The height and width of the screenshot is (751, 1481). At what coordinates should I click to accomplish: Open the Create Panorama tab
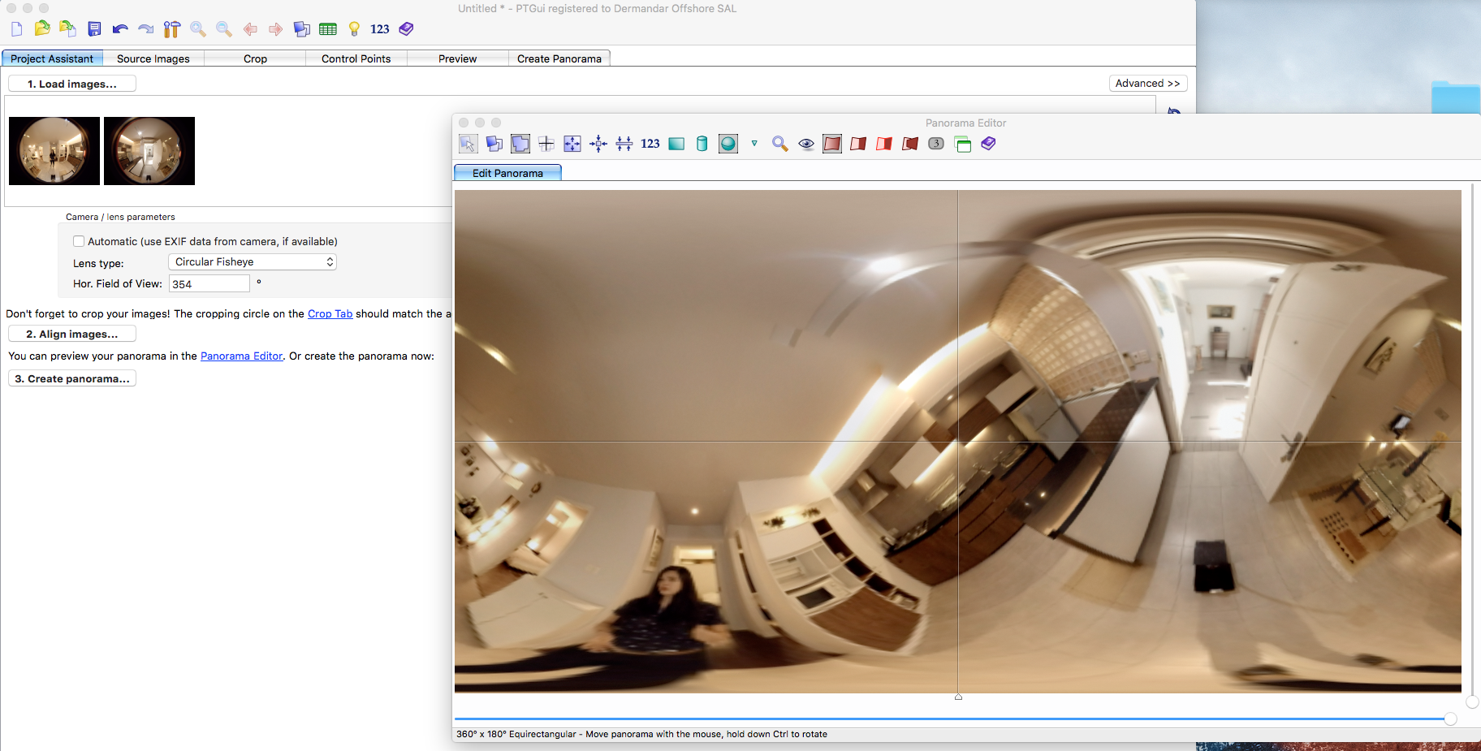coord(559,58)
